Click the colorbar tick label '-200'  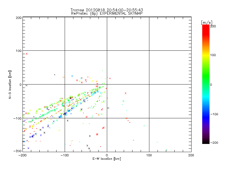[214, 143]
